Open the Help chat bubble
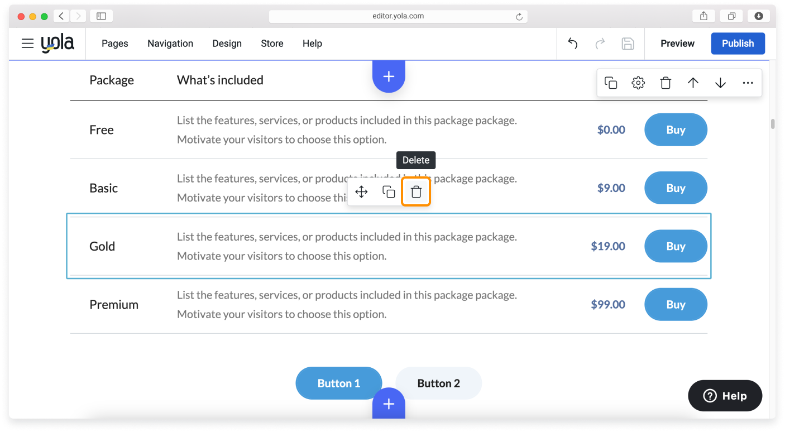The height and width of the screenshot is (432, 785). pyautogui.click(x=725, y=396)
